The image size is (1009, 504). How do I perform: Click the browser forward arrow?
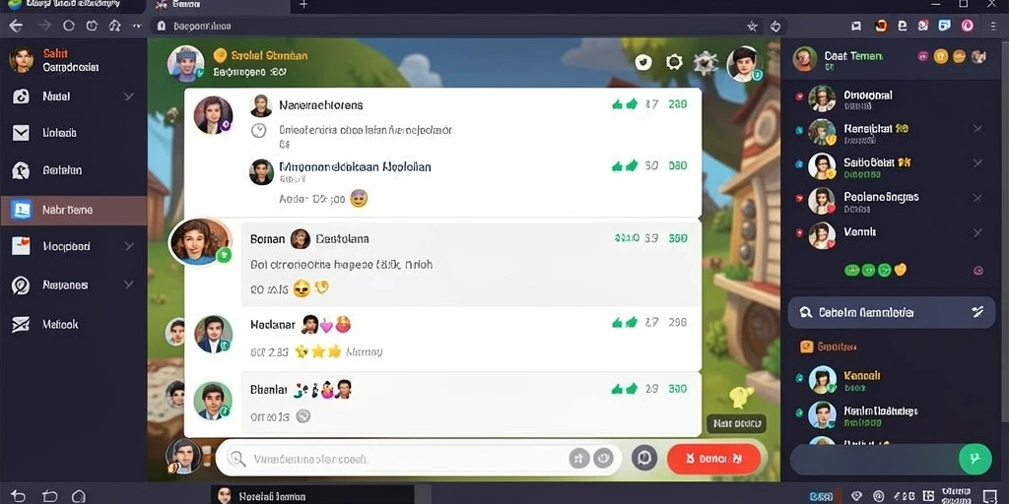(x=44, y=26)
